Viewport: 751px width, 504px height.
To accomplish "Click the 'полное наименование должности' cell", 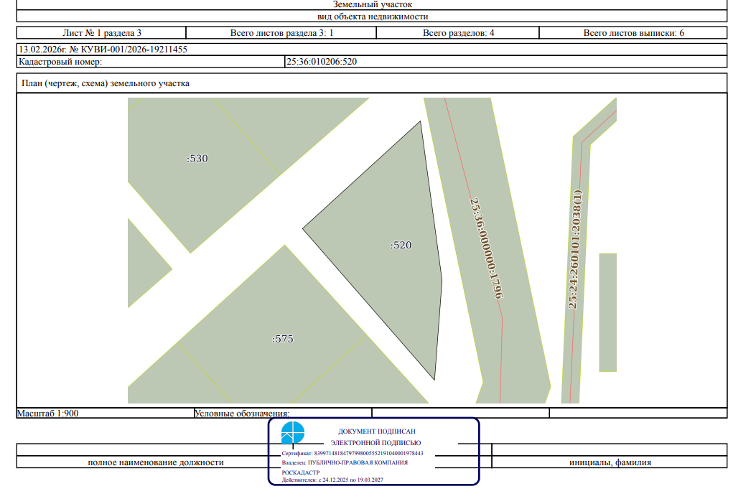I will point(155,462).
